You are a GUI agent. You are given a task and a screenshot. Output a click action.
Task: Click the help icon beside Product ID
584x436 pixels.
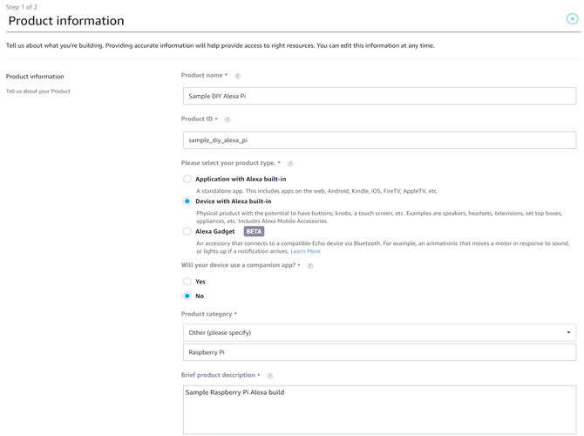pyautogui.click(x=227, y=119)
